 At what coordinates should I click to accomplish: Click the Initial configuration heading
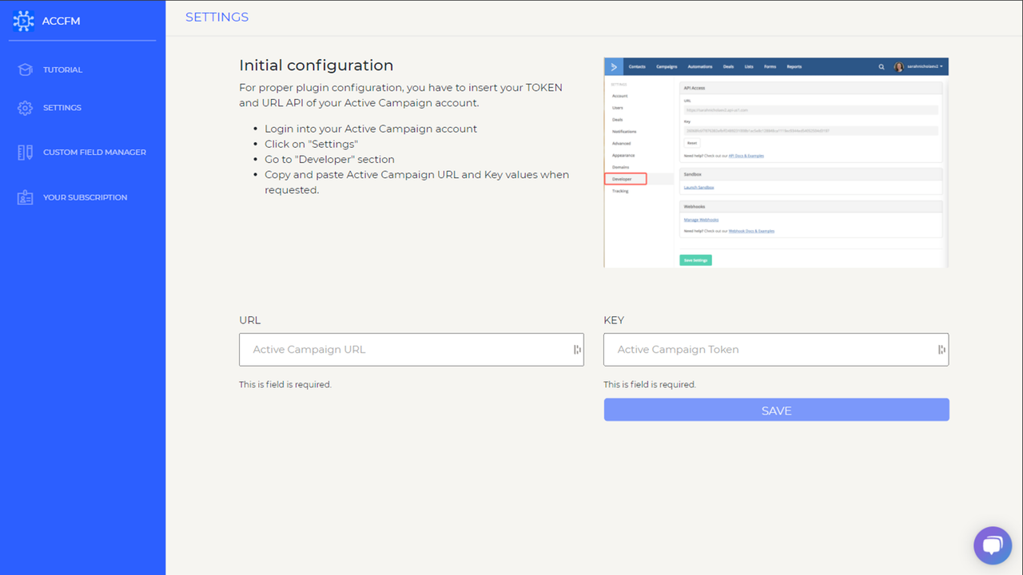click(316, 65)
